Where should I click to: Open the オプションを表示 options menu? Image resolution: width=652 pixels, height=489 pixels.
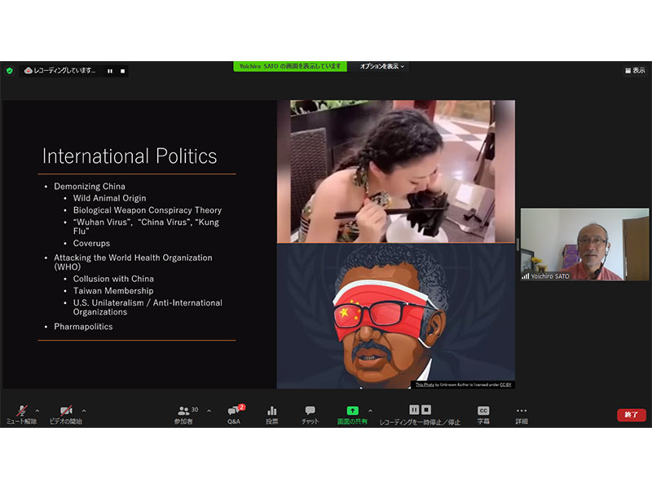[x=382, y=66]
